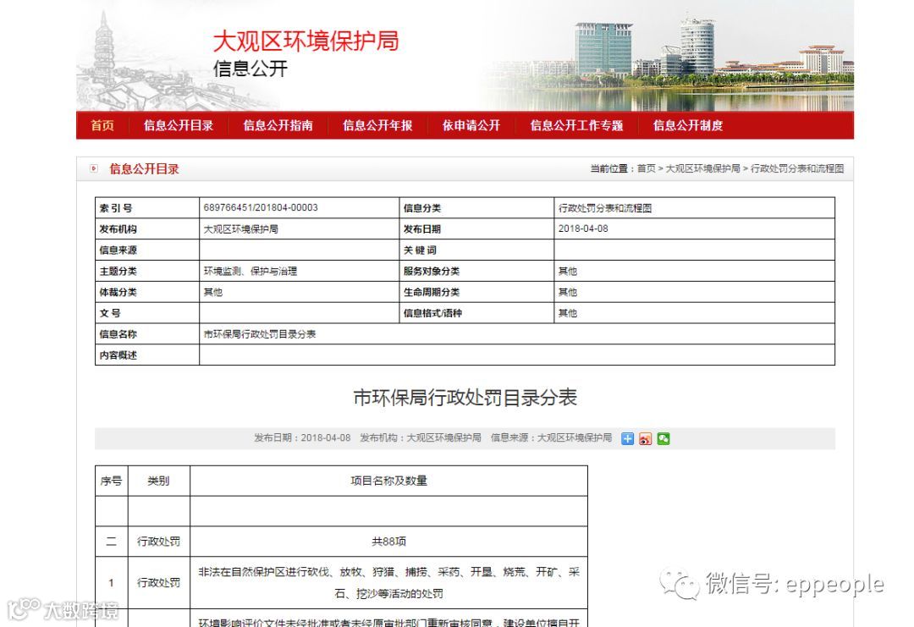Select row 1 description 非法在自然保护区进行砍伐

[388, 583]
